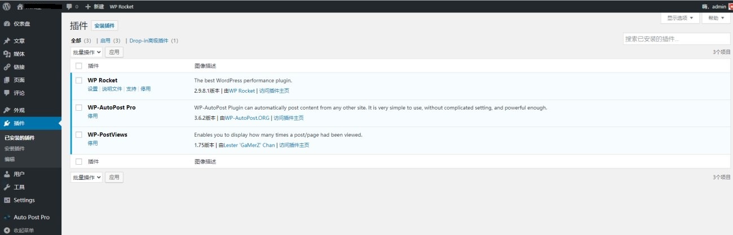Expand 显示选项 screen options

pyautogui.click(x=680, y=18)
